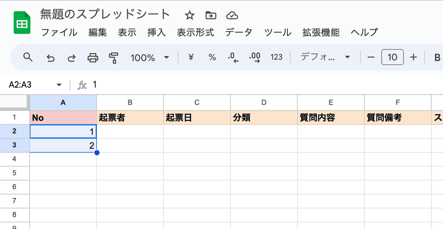Expand the default font dropdown
The height and width of the screenshot is (229, 443).
[325, 58]
